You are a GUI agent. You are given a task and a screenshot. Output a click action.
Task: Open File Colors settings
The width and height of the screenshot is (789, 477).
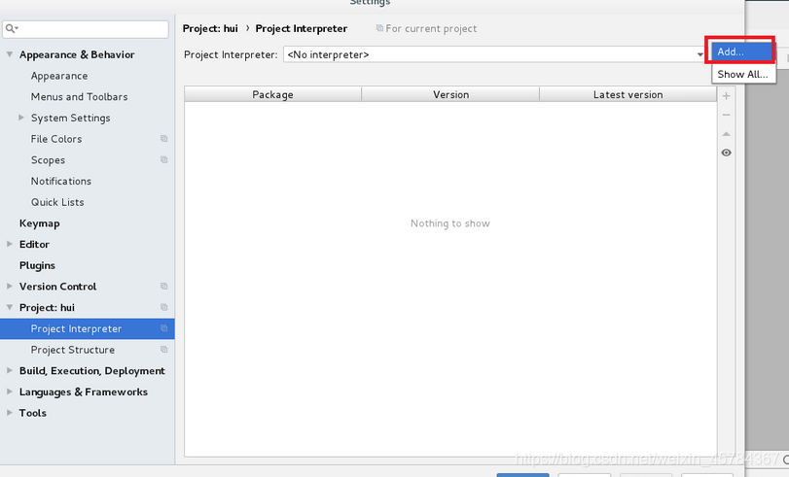(x=56, y=139)
